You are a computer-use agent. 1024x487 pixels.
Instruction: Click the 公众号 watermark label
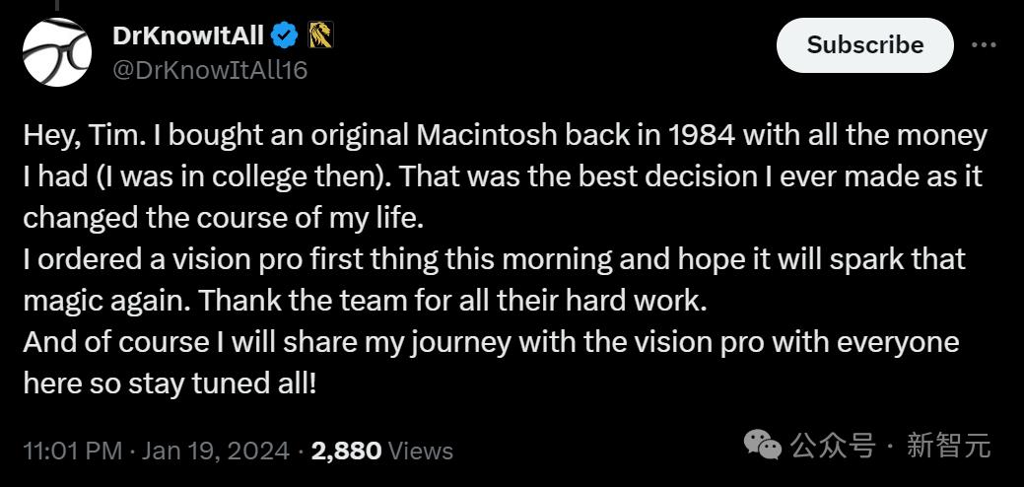pos(834,446)
